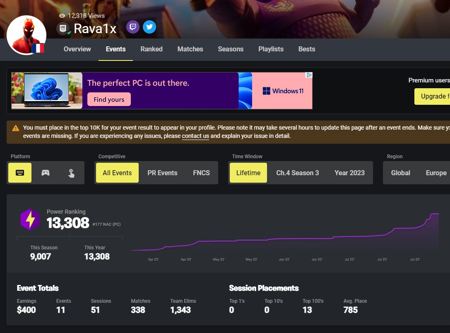Click the #177 NAC (PC) rank label
450x333 pixels.
(x=106, y=224)
